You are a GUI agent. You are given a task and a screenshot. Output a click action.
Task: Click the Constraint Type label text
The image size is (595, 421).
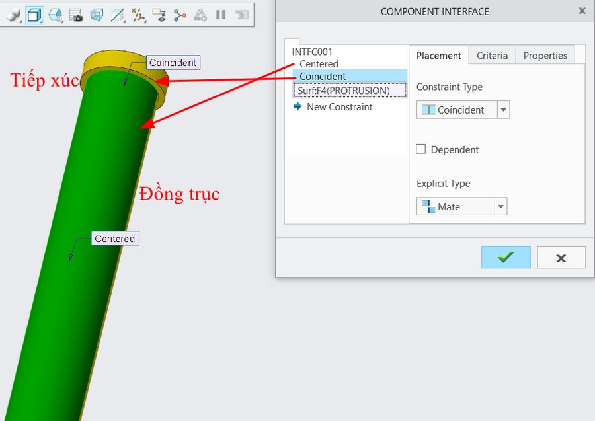450,87
